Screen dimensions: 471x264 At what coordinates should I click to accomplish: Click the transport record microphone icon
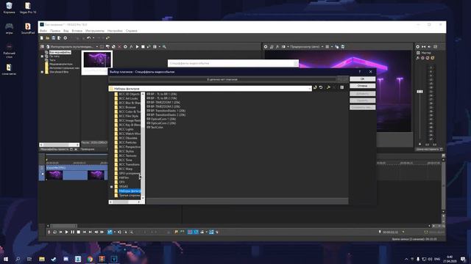(49, 232)
